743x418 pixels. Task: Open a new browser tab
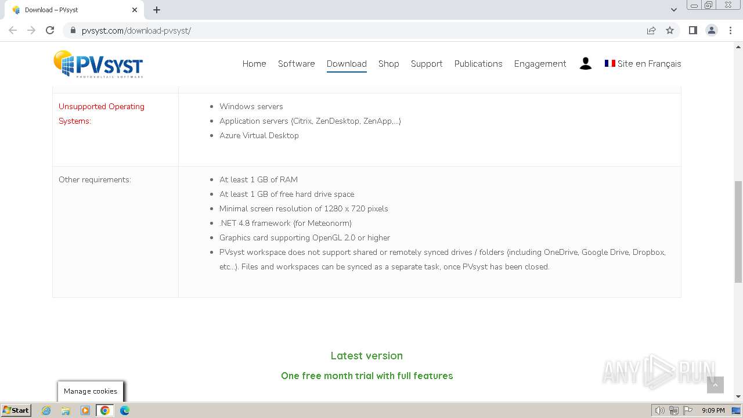(x=157, y=10)
